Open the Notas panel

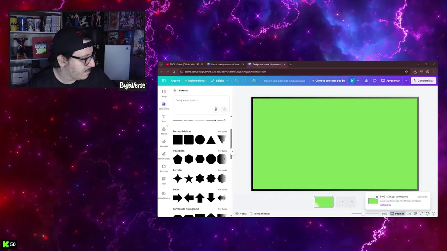tap(241, 214)
